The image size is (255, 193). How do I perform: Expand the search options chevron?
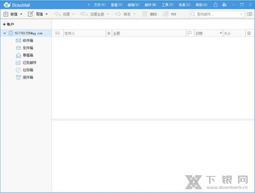(241, 14)
